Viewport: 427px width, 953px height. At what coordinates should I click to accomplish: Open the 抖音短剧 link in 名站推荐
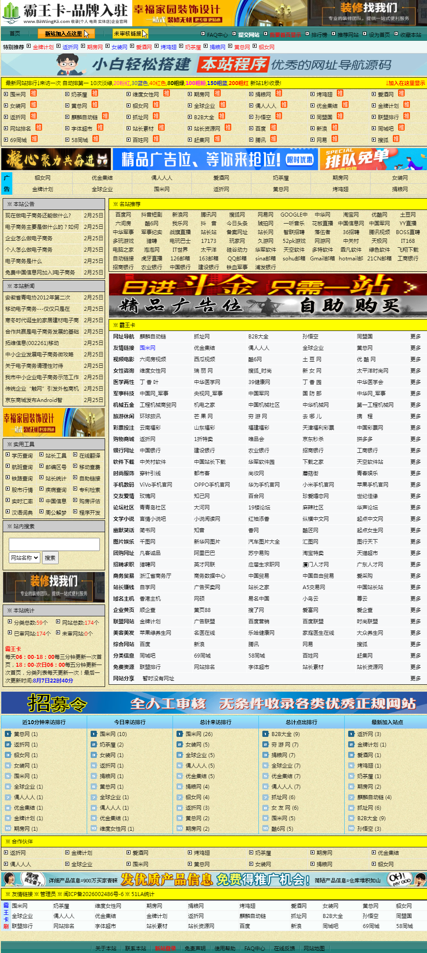pyautogui.click(x=152, y=215)
